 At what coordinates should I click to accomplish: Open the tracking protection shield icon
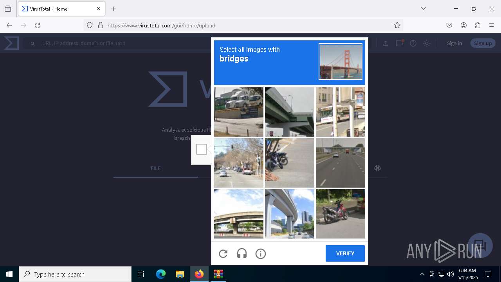(x=90, y=25)
